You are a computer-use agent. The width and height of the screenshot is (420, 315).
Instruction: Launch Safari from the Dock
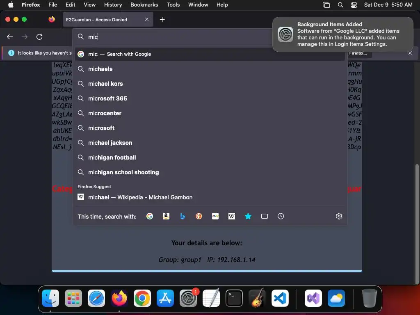coord(96,298)
